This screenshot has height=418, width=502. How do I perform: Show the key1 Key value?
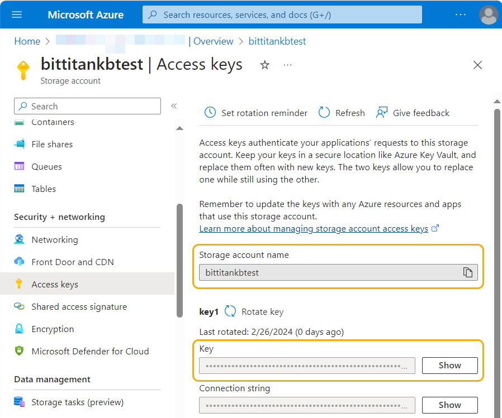[x=449, y=366]
